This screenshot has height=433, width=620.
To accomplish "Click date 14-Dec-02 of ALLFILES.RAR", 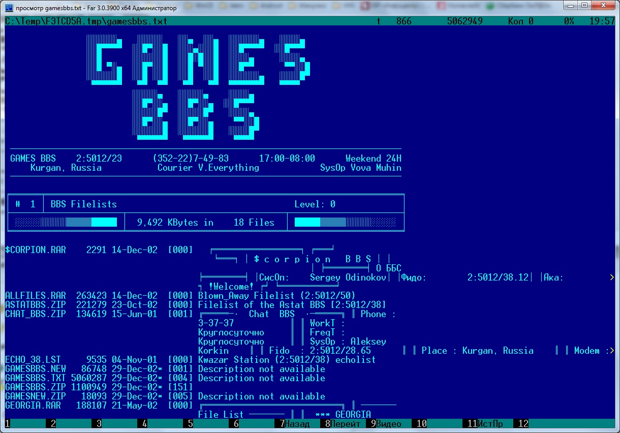I will [x=135, y=296].
